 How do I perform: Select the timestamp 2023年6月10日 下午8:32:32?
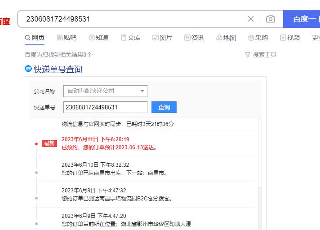95,165
